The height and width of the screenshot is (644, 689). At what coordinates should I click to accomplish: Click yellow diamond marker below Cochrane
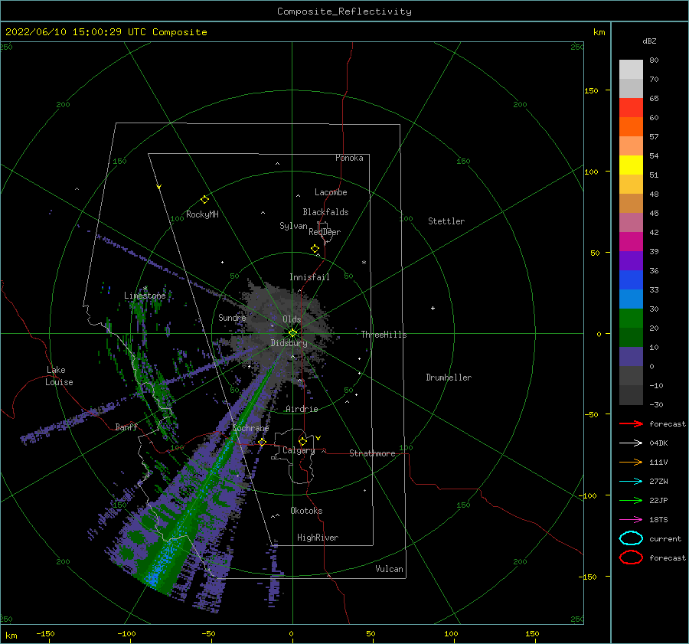point(263,443)
